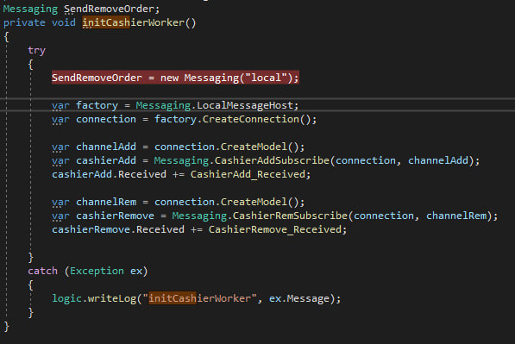Click the CashierRemove_Received handler name
The height and width of the screenshot is (344, 515).
pyautogui.click(x=275, y=229)
